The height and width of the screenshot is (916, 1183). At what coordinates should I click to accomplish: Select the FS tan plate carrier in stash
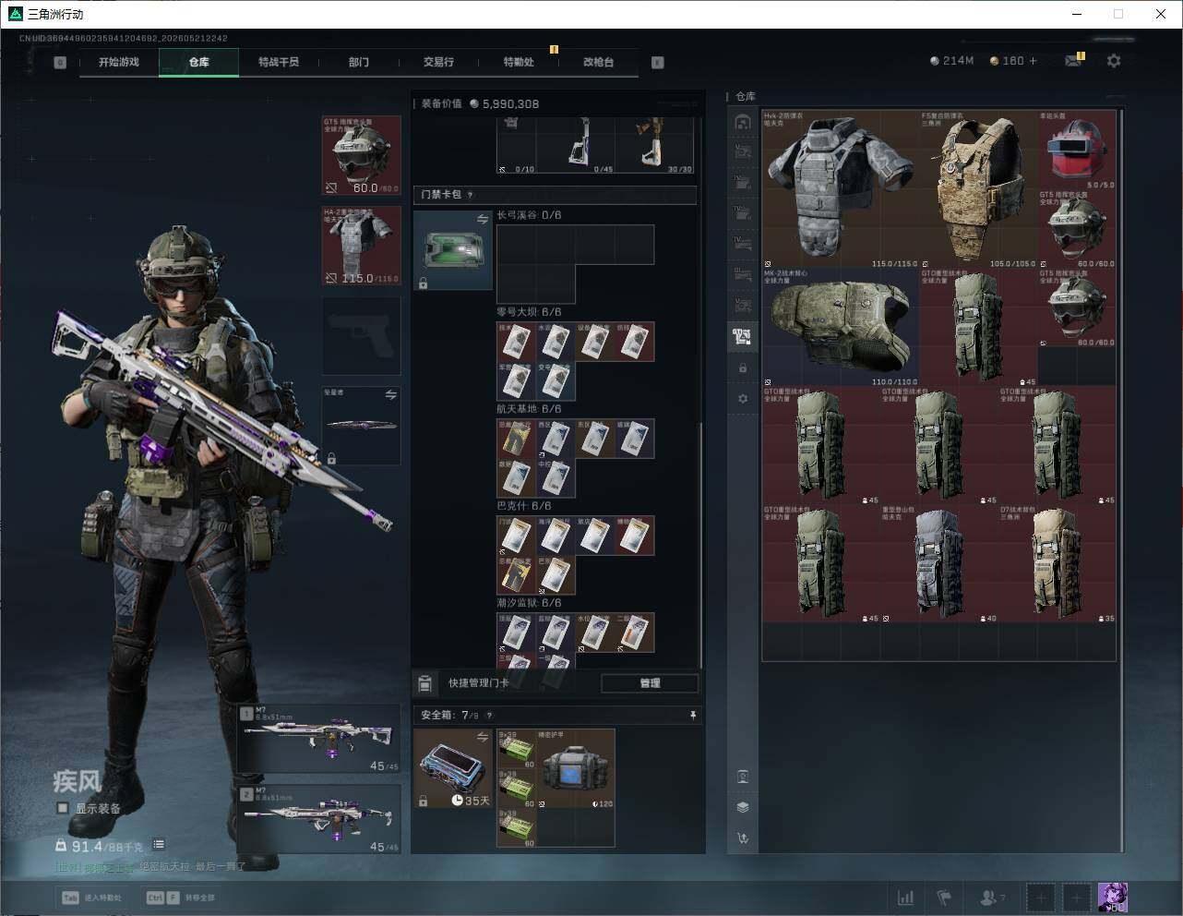coord(979,189)
